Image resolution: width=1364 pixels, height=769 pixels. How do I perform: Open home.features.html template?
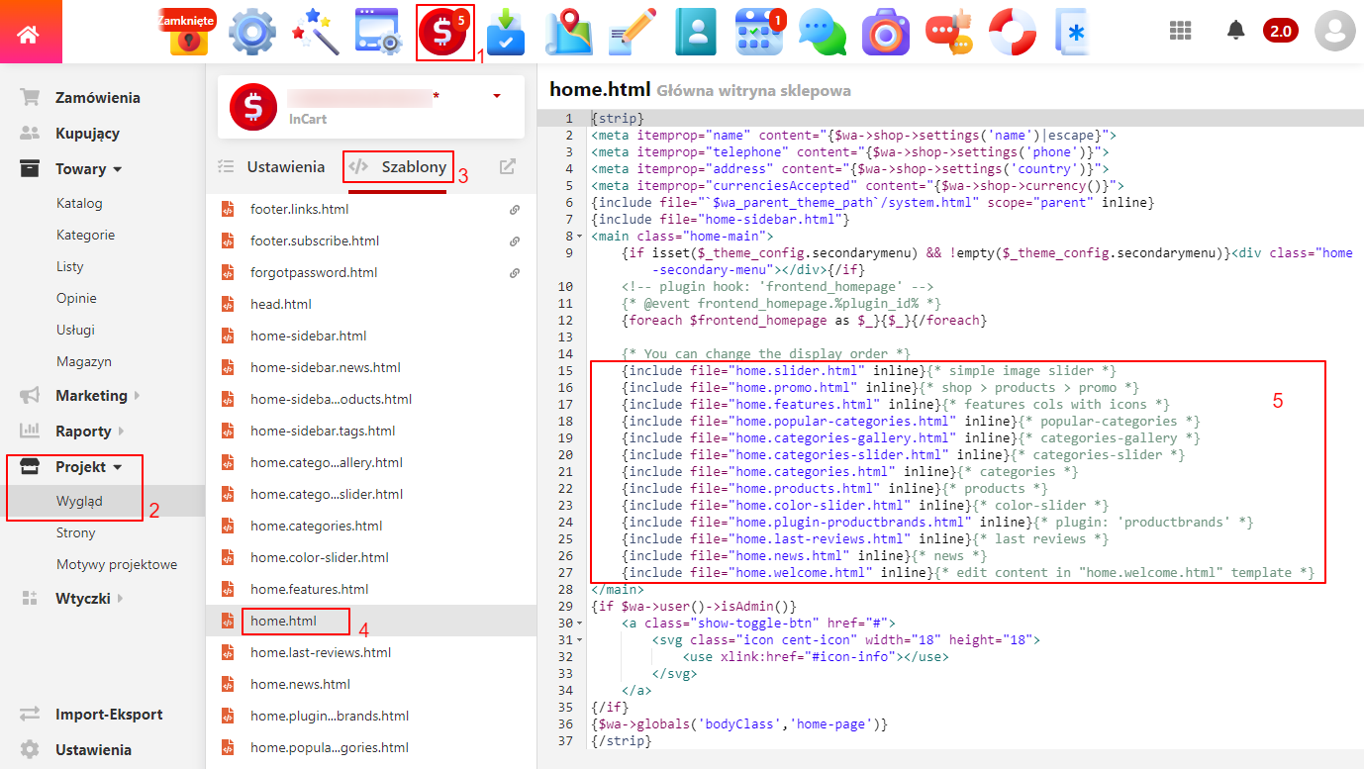[x=310, y=589]
